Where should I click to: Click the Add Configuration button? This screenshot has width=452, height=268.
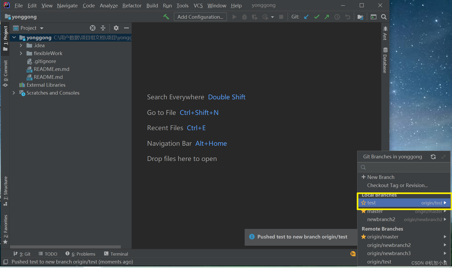pyautogui.click(x=200, y=17)
